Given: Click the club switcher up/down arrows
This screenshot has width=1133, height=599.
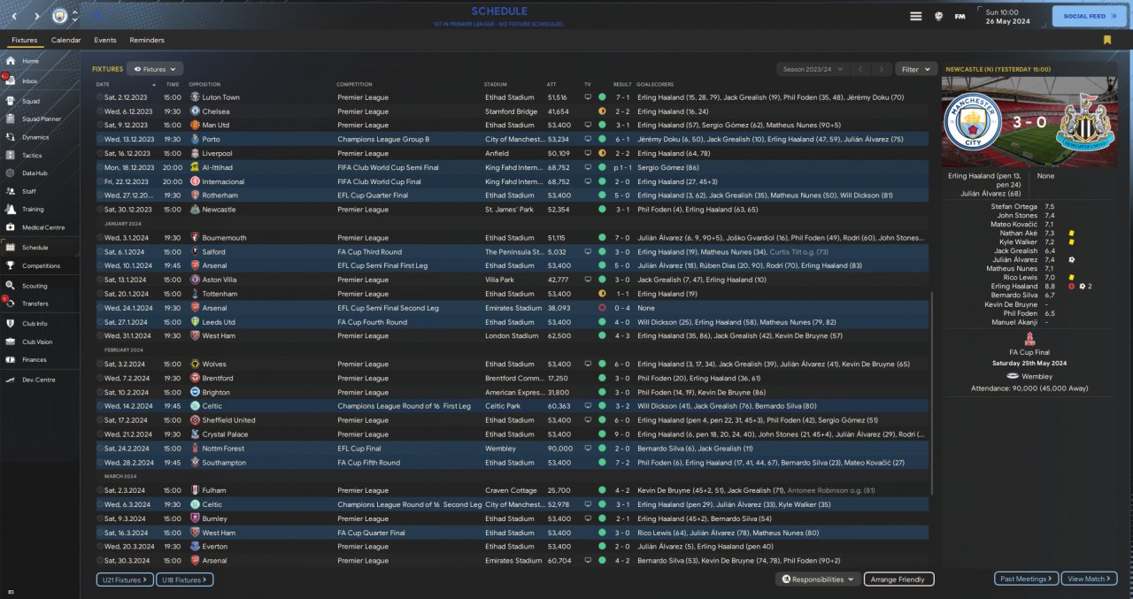Looking at the screenshot, I should [x=75, y=16].
